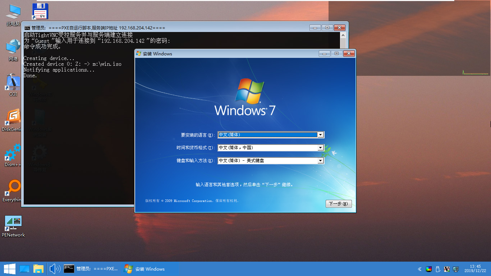Screen dimensions: 491x276
Task: Maximize the PXE console window
Action: pyautogui.click(x=327, y=28)
